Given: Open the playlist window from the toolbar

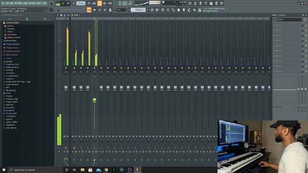Looking at the screenshot, I should tap(152, 10).
